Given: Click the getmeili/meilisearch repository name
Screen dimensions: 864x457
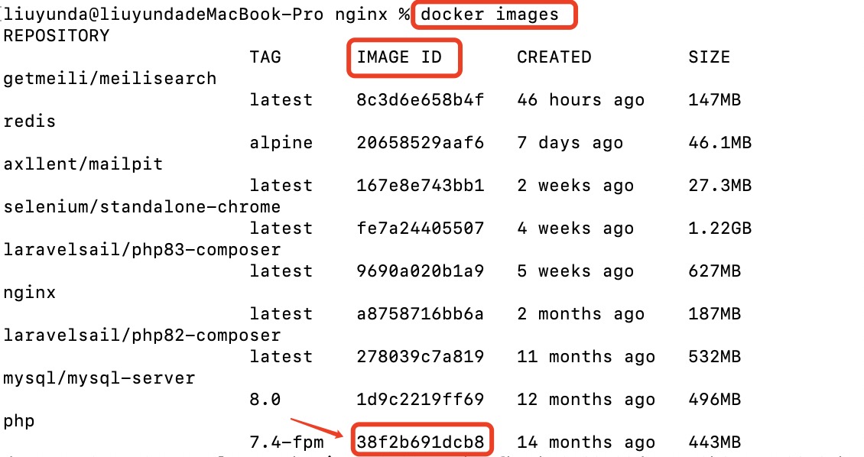Looking at the screenshot, I should (x=110, y=79).
